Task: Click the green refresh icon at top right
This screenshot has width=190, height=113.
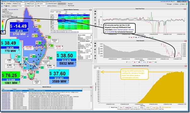Action: (187, 4)
